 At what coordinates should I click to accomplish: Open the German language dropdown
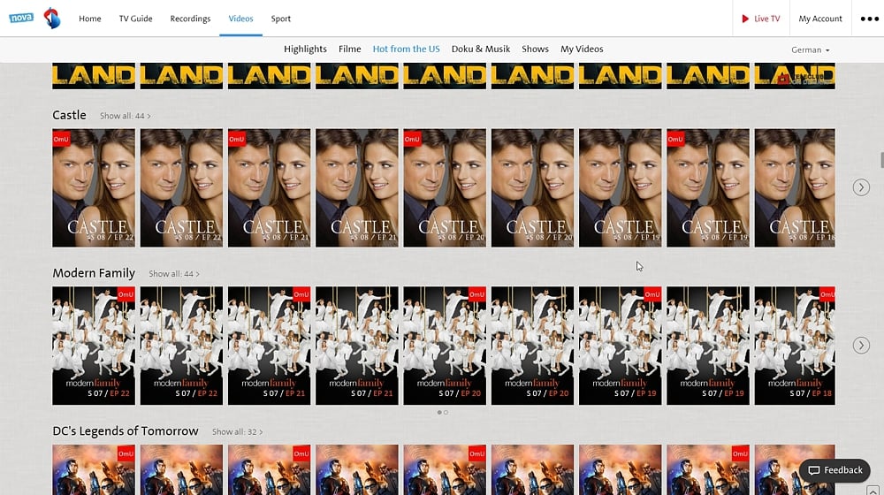(x=810, y=49)
